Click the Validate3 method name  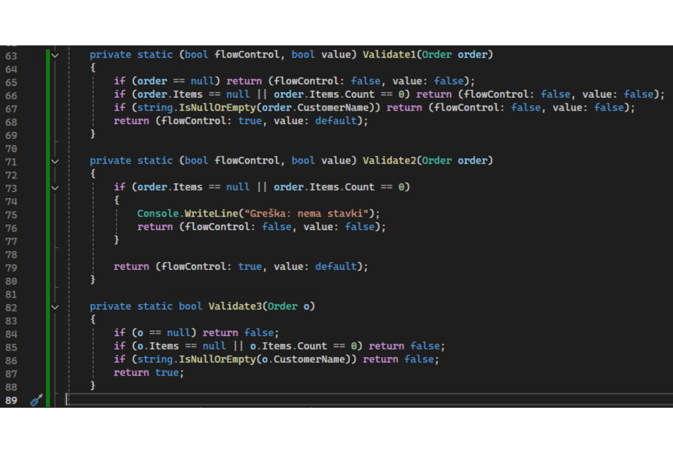[x=235, y=306]
